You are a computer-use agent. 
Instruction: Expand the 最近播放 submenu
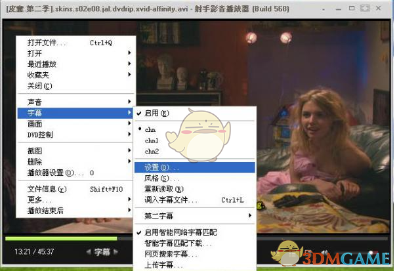tap(75, 64)
